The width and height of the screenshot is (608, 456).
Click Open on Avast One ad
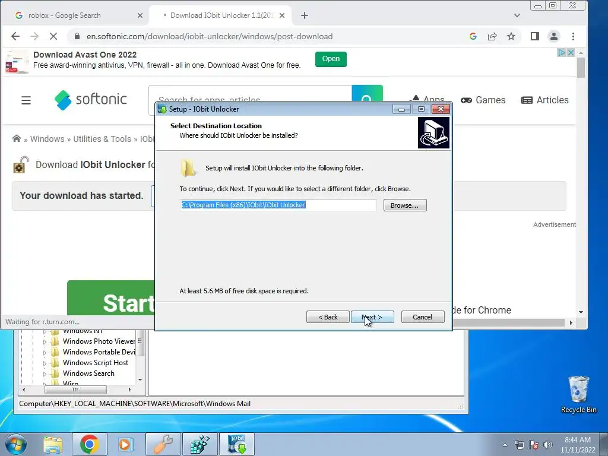(331, 59)
